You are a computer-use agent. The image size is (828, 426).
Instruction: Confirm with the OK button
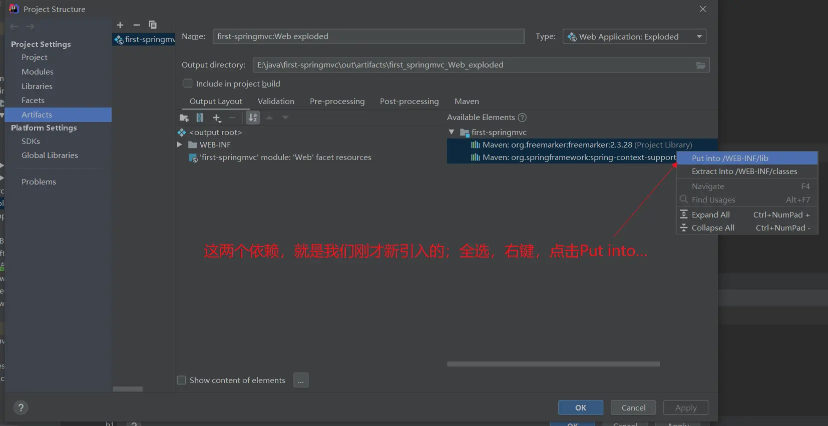581,407
